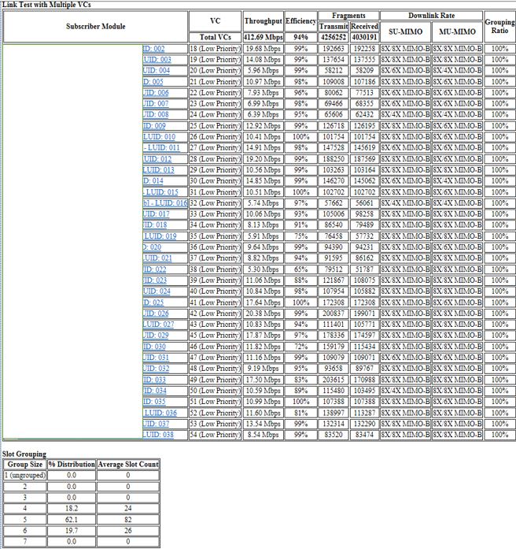Click the MU-MIMO column header
Image resolution: width=516 pixels, height=549 pixels.
click(457, 31)
